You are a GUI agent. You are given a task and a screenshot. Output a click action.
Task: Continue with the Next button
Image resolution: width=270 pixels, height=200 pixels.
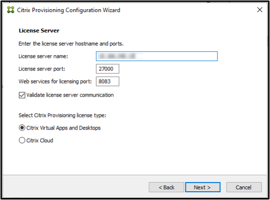(202, 187)
